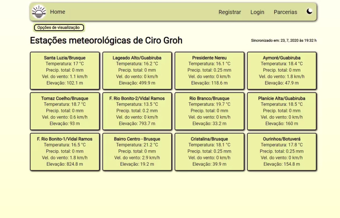Select the Presidente Nereu station card
The image size is (340, 218).
tap(209, 70)
